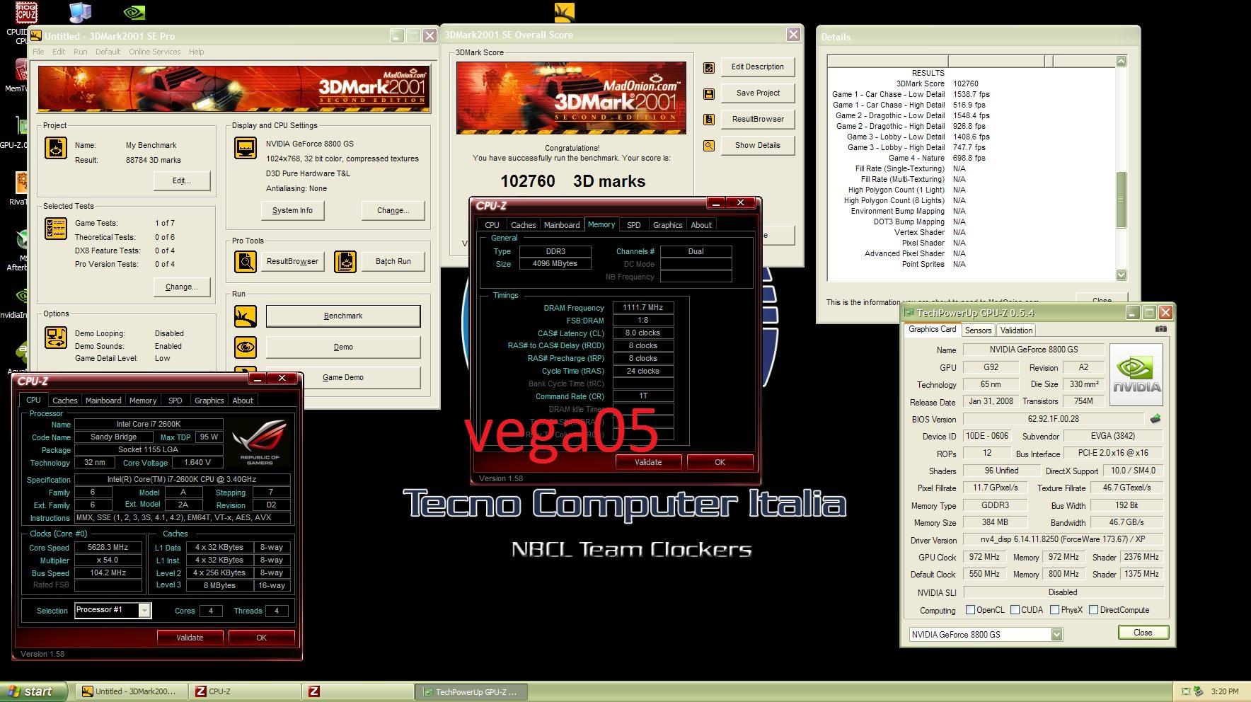1251x702 pixels.
Task: Click the Edit Description button
Action: click(x=758, y=67)
